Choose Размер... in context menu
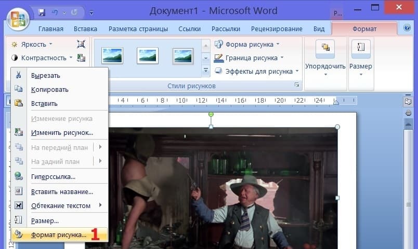Image resolution: width=418 pixels, height=249 pixels. [x=60, y=220]
